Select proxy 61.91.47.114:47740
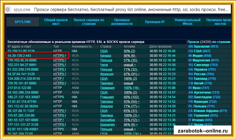This screenshot has height=139, width=236. [22, 102]
